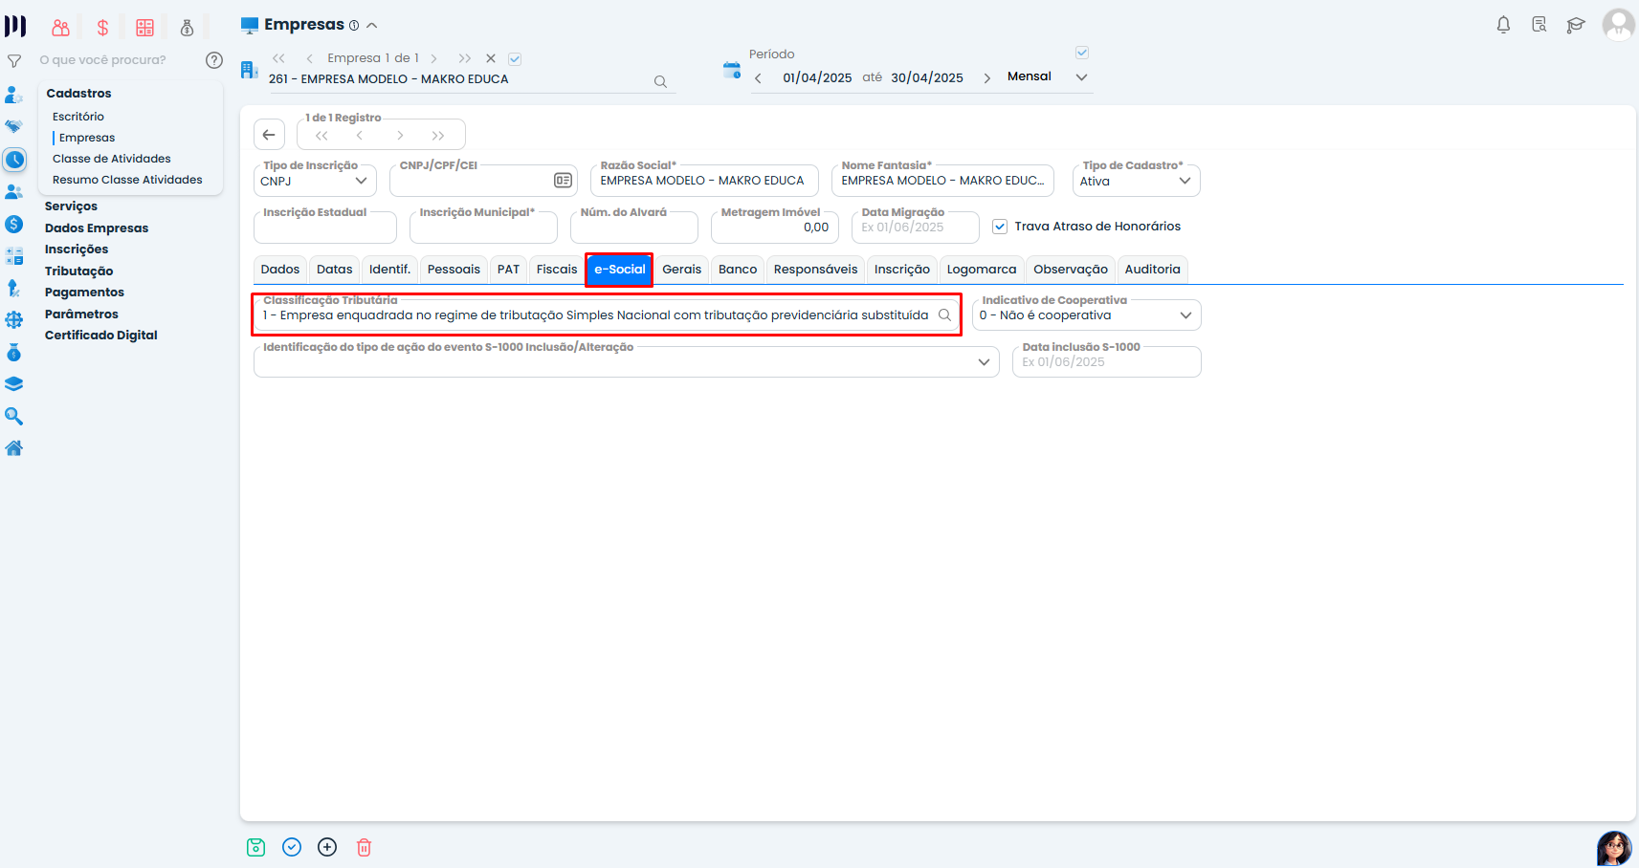Screen dimensions: 1639x868
Task: Click the red trash delete icon
Action: coord(364,847)
